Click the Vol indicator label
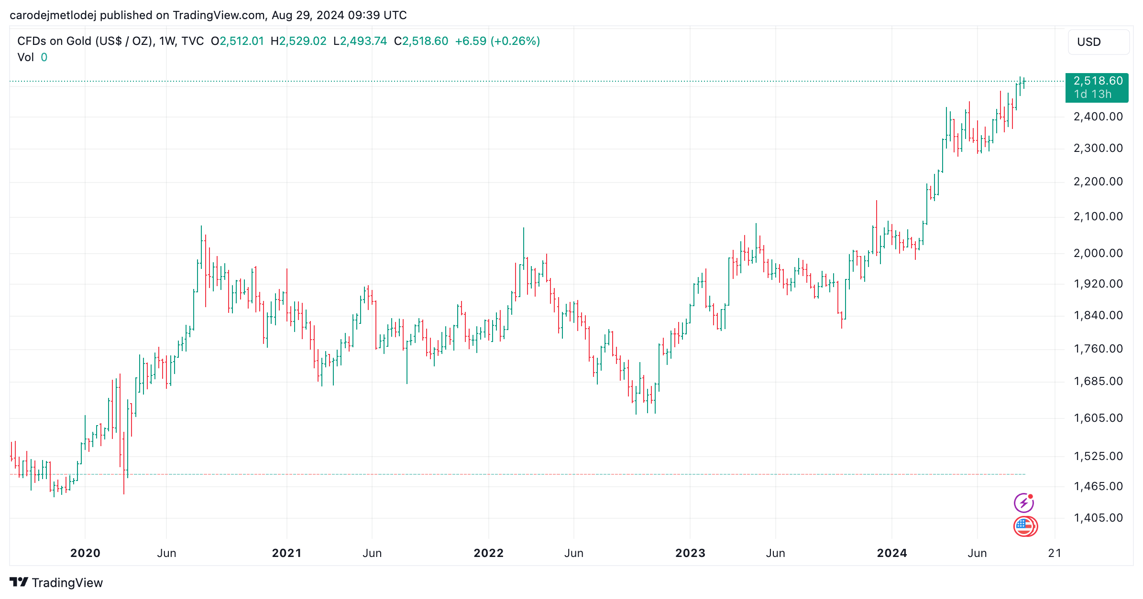This screenshot has width=1143, height=599. 25,57
